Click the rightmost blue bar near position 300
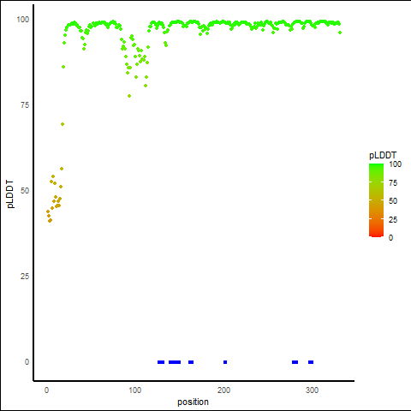The image size is (411, 411). pos(311,362)
